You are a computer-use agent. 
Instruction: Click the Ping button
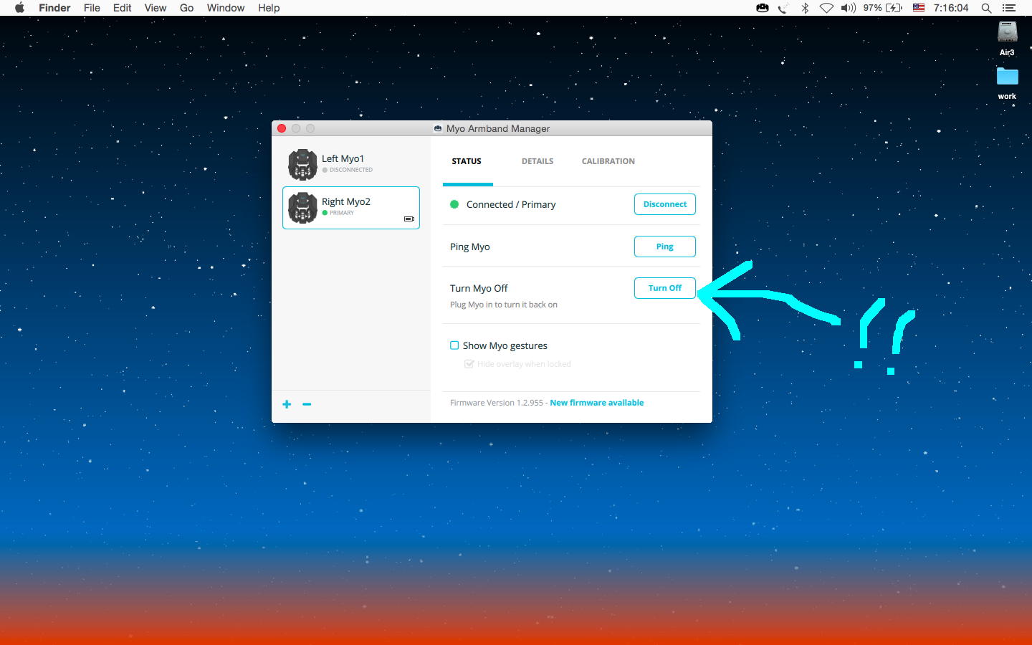click(665, 247)
